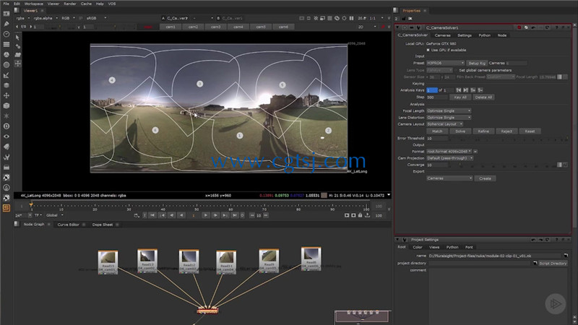Expand the Camera Layout Spherical Layout dropdown
Viewport: 578px width, 325px height.
pyautogui.click(x=444, y=124)
